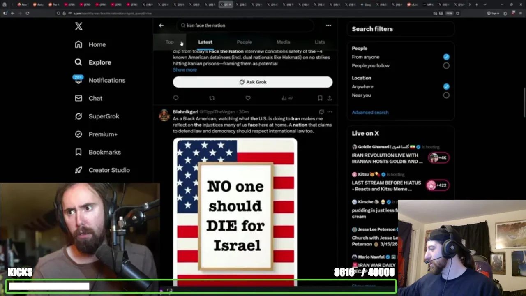Click the browser address bar URL
This screenshot has width=526, height=296.
[x=112, y=14]
